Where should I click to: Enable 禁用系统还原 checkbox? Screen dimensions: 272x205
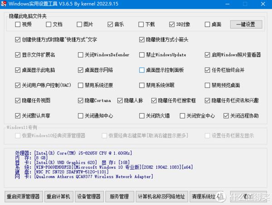pos(81,85)
